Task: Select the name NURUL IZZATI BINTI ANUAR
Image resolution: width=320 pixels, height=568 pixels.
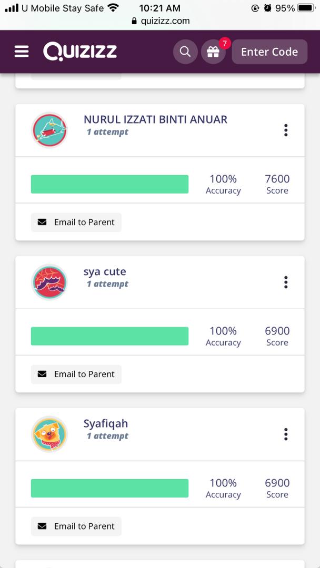Action: point(155,119)
